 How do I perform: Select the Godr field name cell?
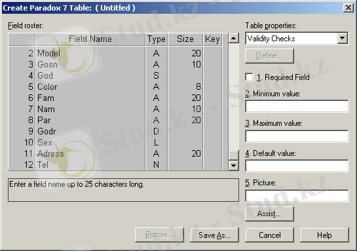tap(90, 132)
